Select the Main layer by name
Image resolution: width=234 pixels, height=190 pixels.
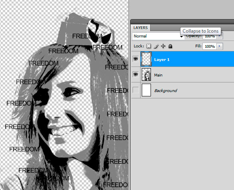(x=159, y=75)
